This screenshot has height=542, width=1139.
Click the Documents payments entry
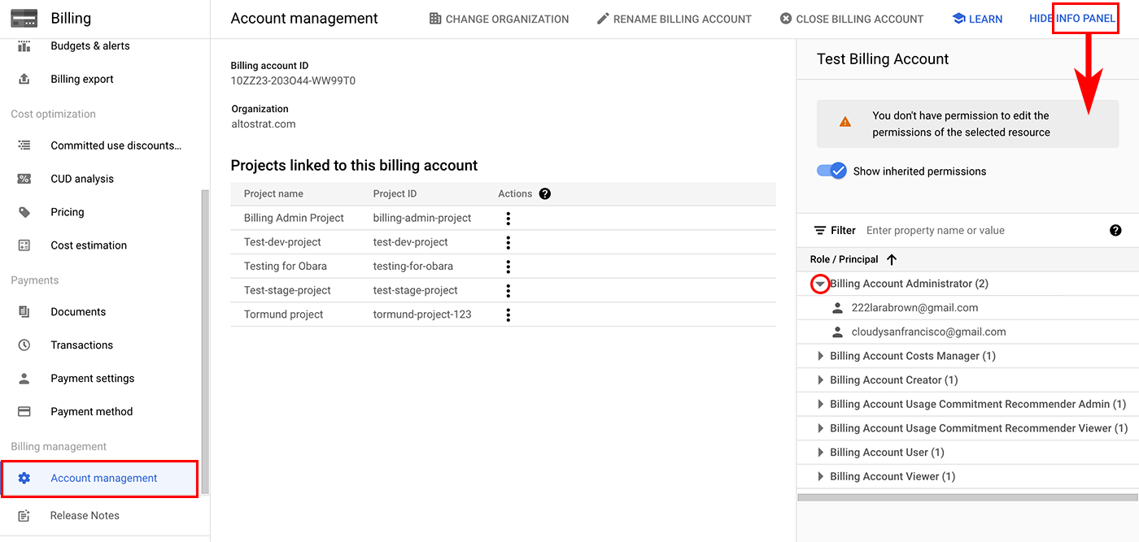(x=78, y=311)
